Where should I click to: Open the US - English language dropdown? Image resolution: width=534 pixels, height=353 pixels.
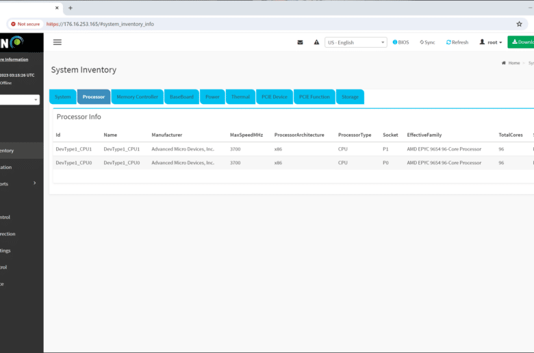(355, 42)
